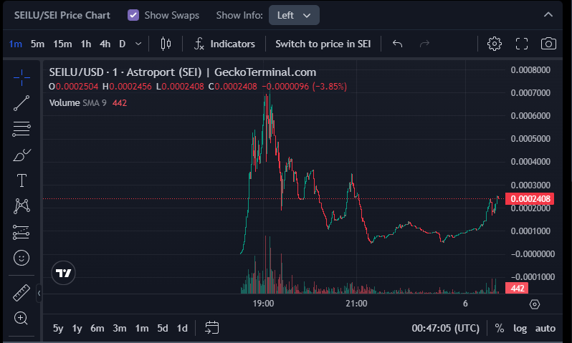Image resolution: width=572 pixels, height=343 pixels.
Task: Open the candlestick chart style selector
Action: pyautogui.click(x=166, y=44)
